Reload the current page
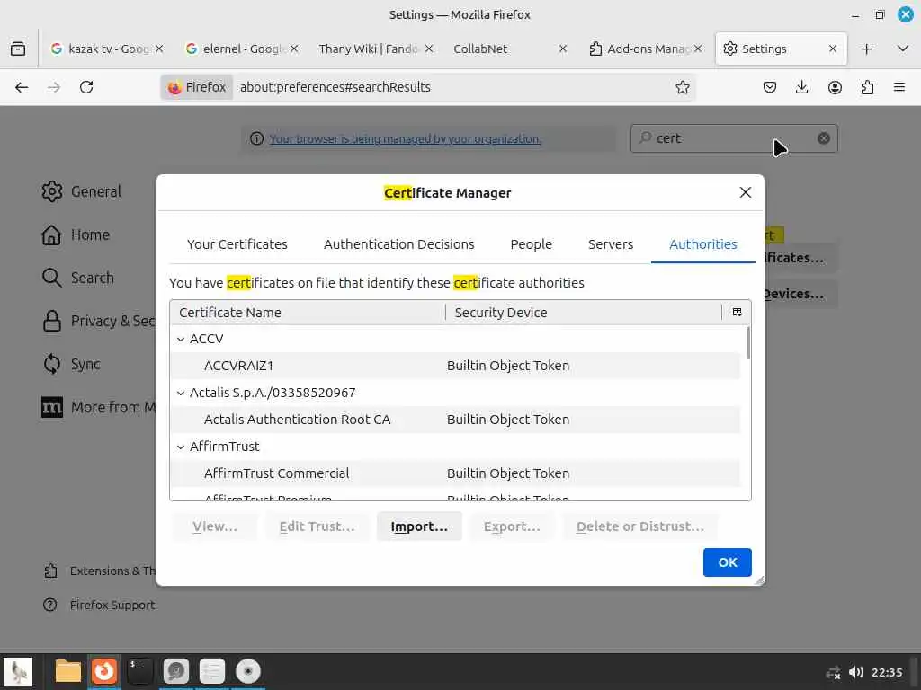The image size is (921, 690). point(86,87)
